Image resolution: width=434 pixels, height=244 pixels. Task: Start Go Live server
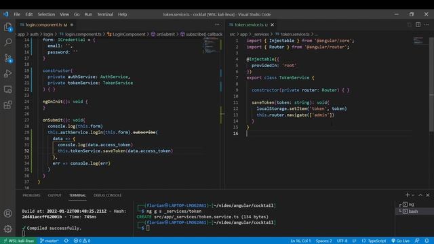tap(401, 241)
